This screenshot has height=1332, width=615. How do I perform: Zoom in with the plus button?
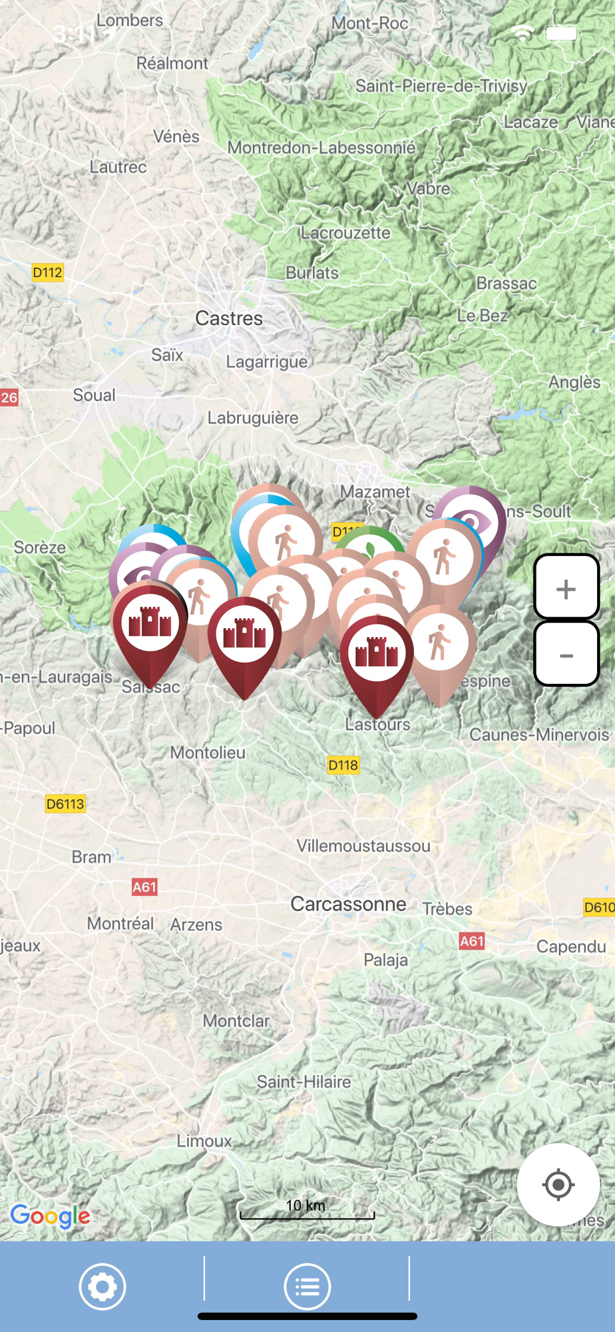point(566,587)
